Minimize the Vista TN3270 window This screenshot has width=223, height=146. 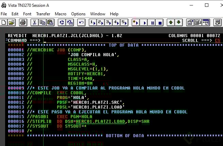(191, 5)
